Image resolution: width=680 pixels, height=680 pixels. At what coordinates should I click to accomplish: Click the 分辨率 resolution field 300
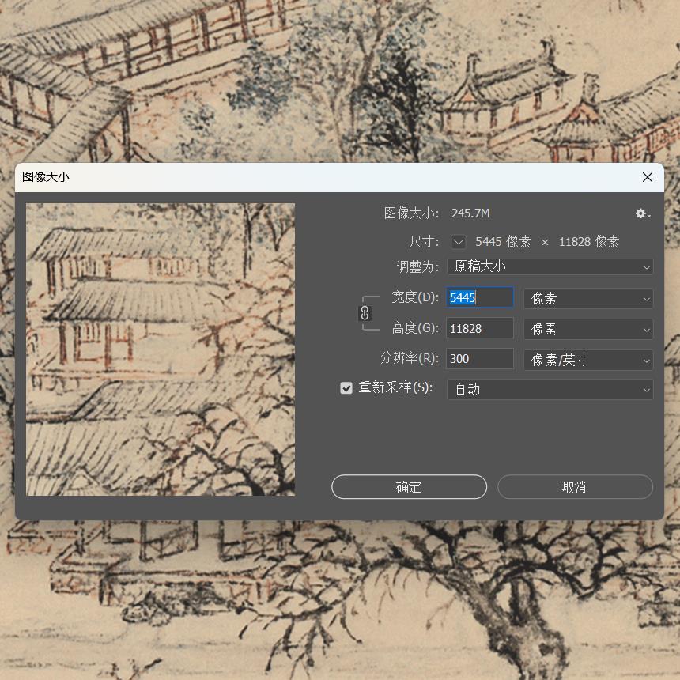click(x=480, y=359)
